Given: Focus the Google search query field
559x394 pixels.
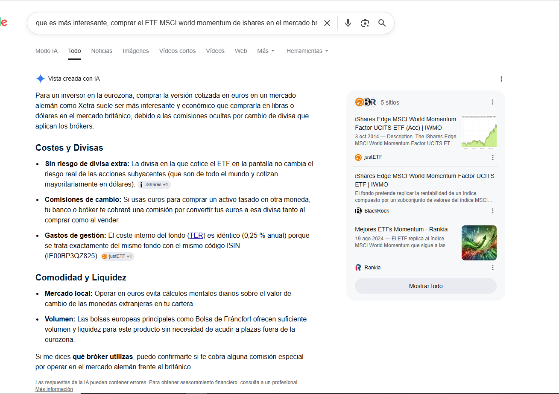Looking at the screenshot, I should (176, 23).
